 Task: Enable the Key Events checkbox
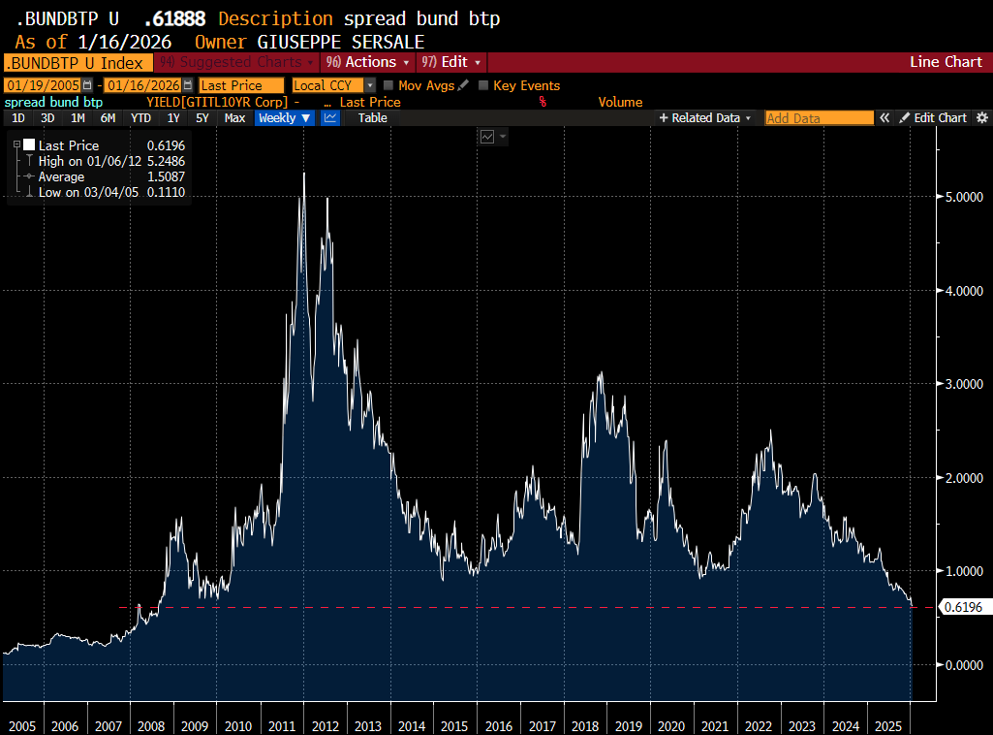pos(483,85)
